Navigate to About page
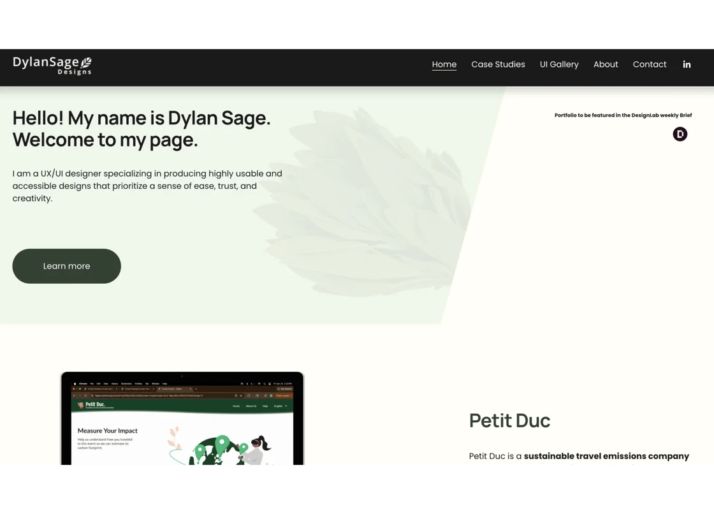The image size is (714, 514). pos(606,64)
